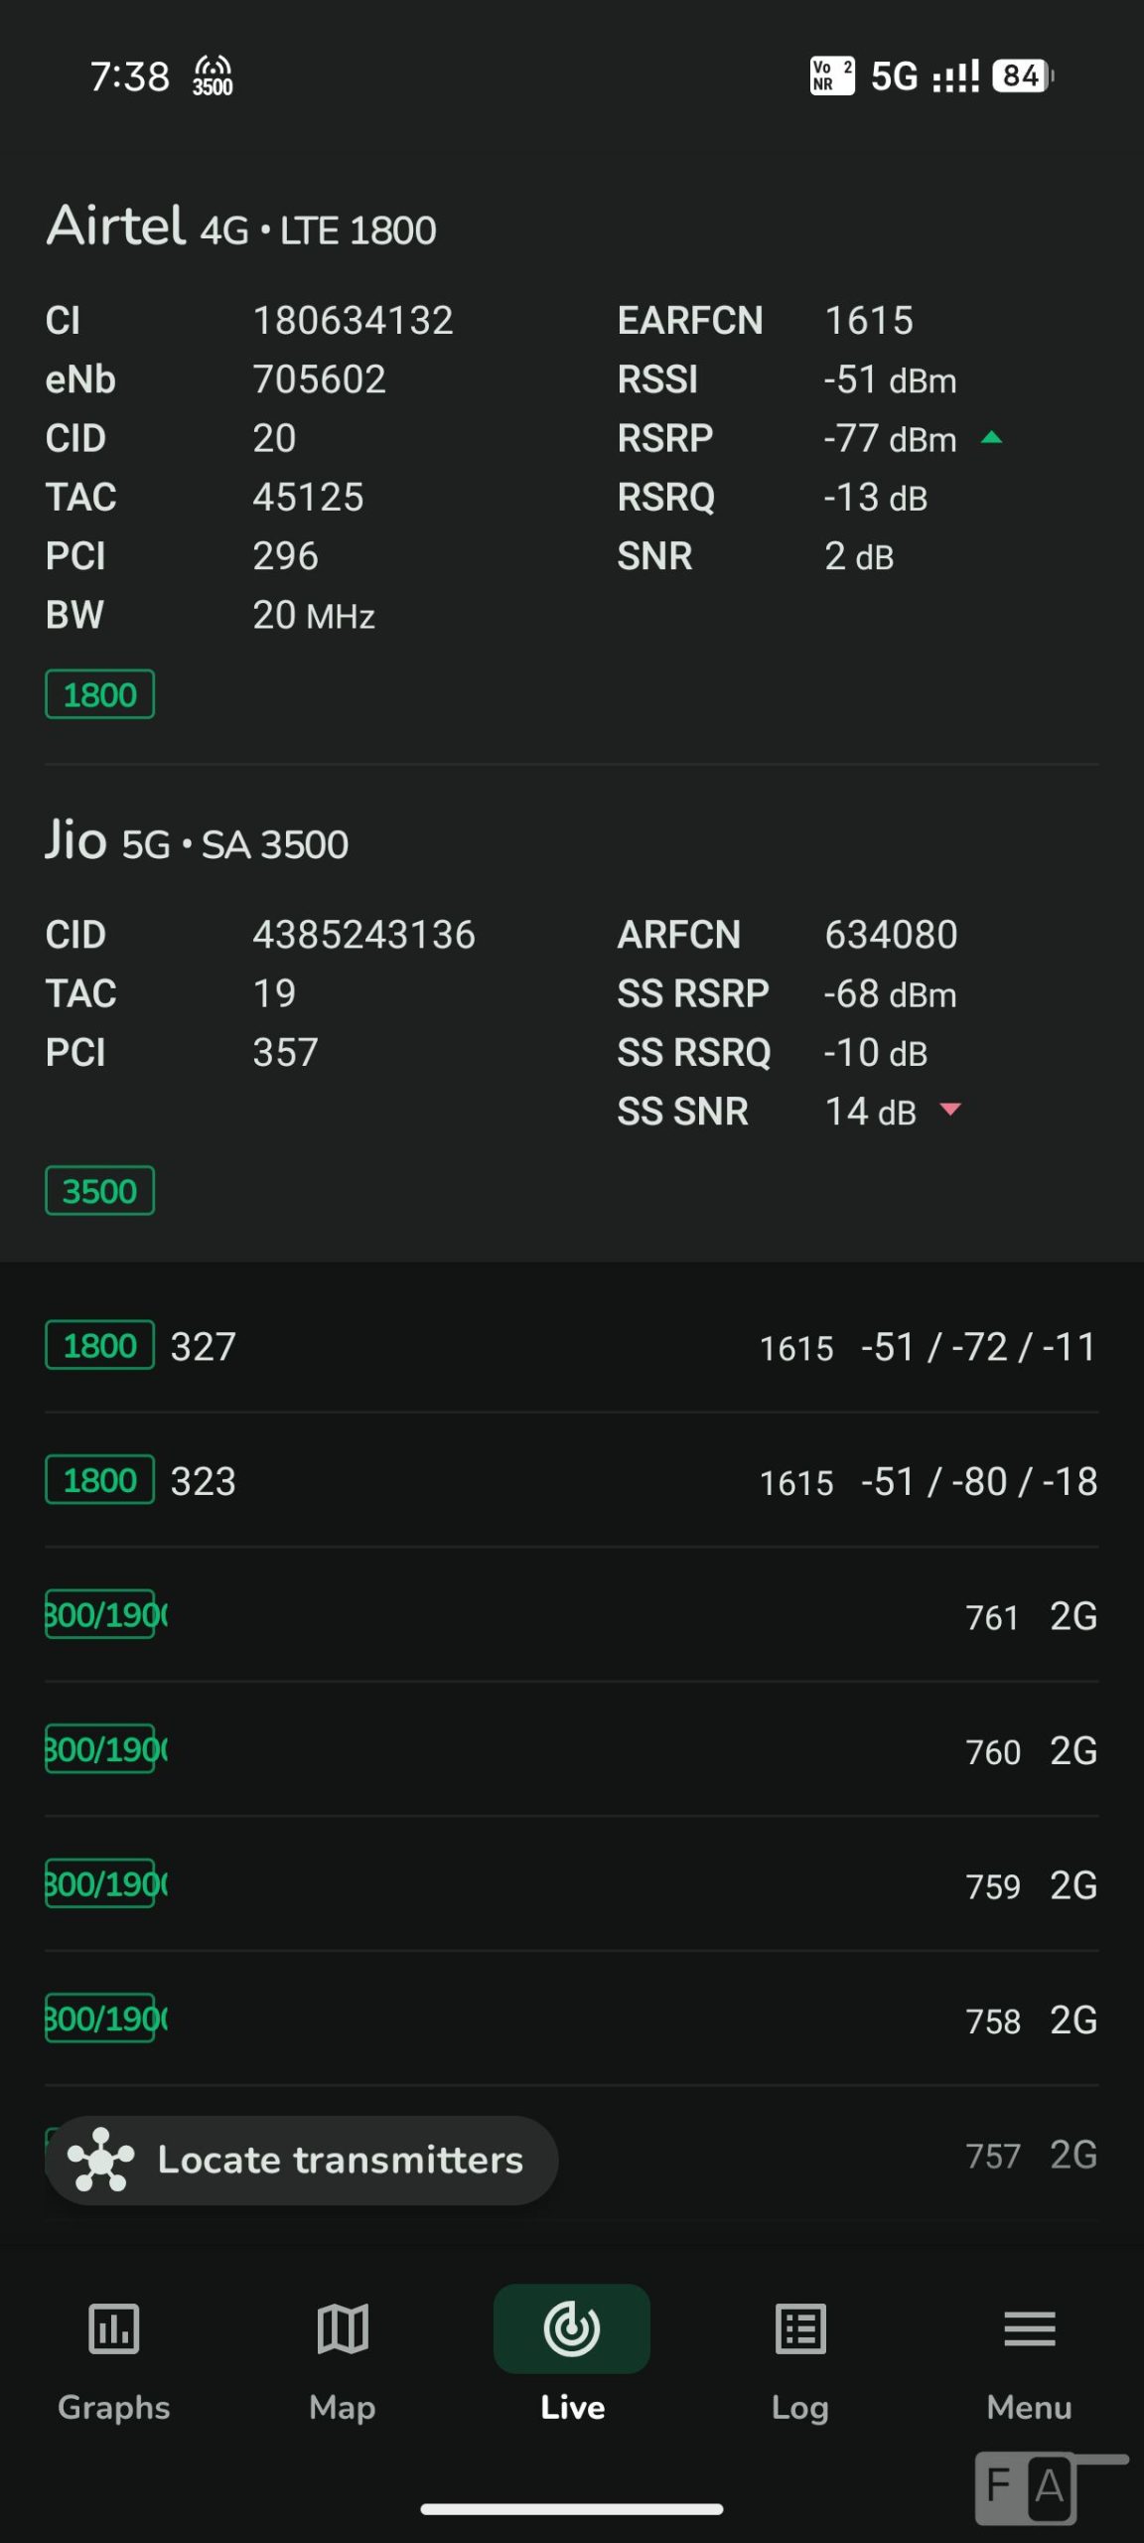Tap the Map icon in navigation
The height and width of the screenshot is (2543, 1144).
[x=343, y=2328]
